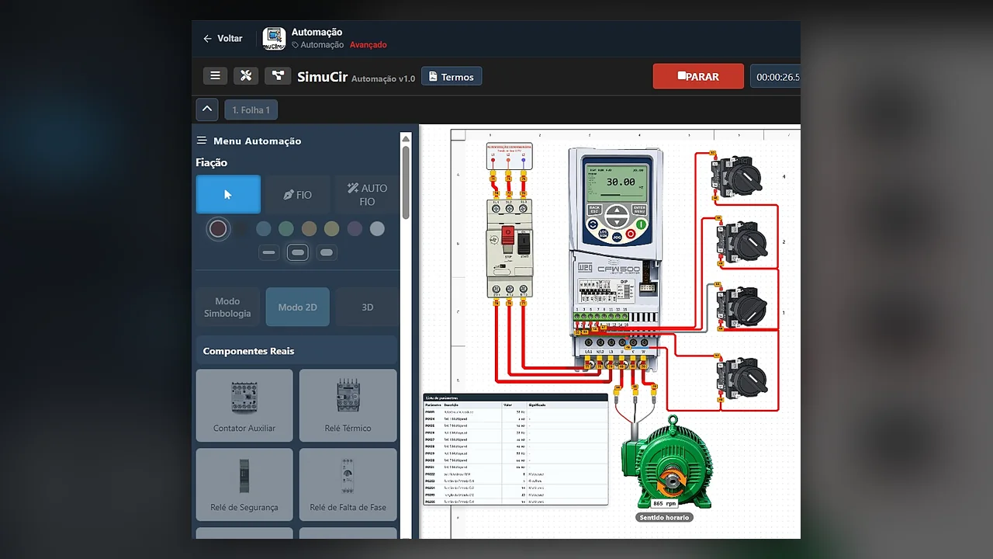The height and width of the screenshot is (559, 993).
Task: Switch to 3D view mode
Action: [367, 307]
